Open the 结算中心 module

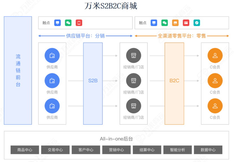click(147, 150)
